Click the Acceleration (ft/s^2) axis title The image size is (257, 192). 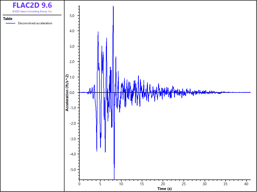67,92
